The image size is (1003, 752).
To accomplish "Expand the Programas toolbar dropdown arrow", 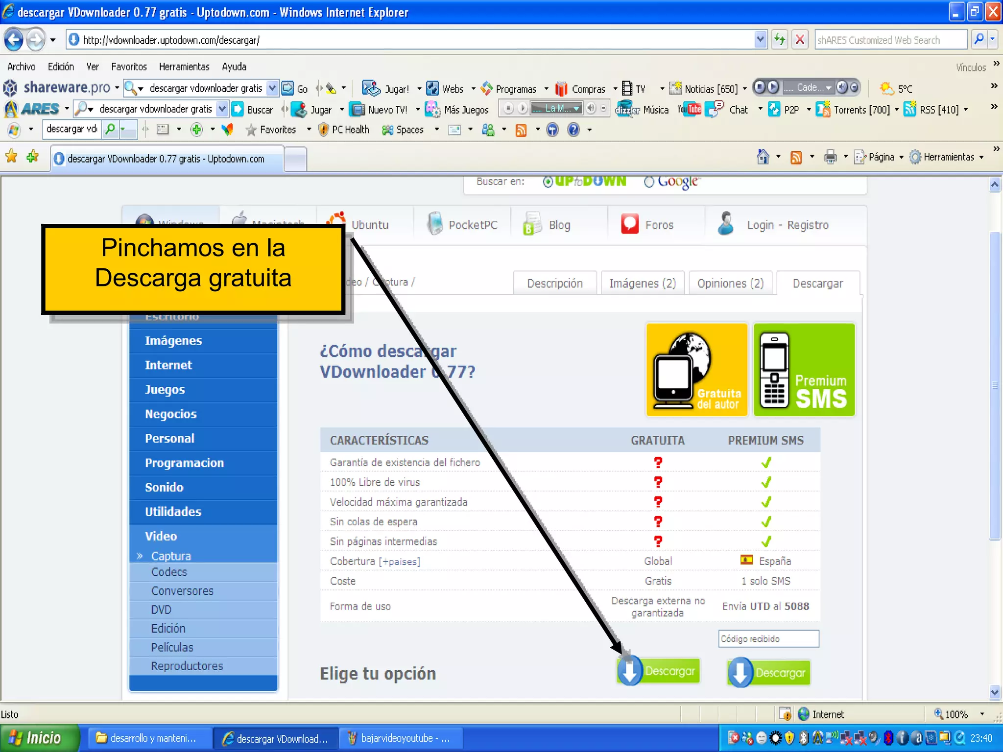I will pyautogui.click(x=547, y=89).
